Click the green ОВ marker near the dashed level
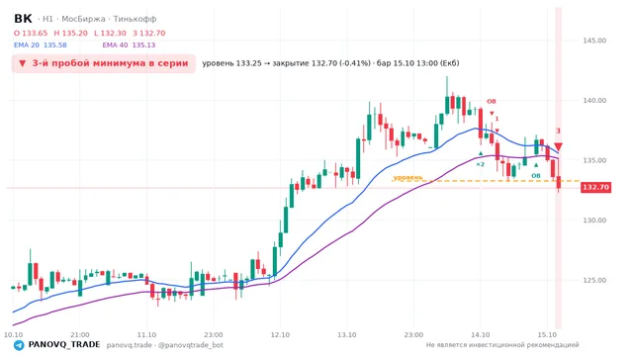The image size is (633, 356). (x=536, y=176)
